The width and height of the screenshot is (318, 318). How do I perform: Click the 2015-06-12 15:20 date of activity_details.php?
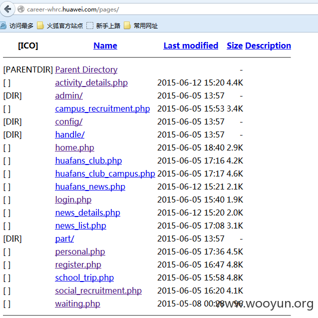pyautogui.click(x=191, y=82)
